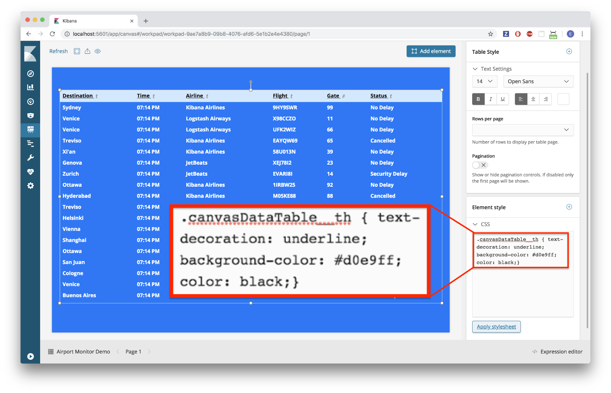
Task: Click the Sydney destination cell
Action: click(x=72, y=108)
